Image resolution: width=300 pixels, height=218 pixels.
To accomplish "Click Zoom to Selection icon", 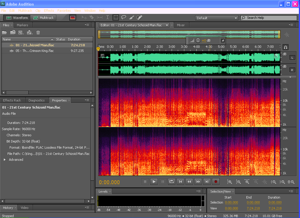I will 291,182.
